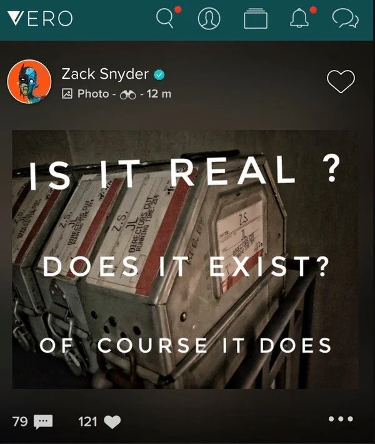This screenshot has width=375, height=444.
Task: Click the binoculars followers icon
Action: [x=128, y=94]
